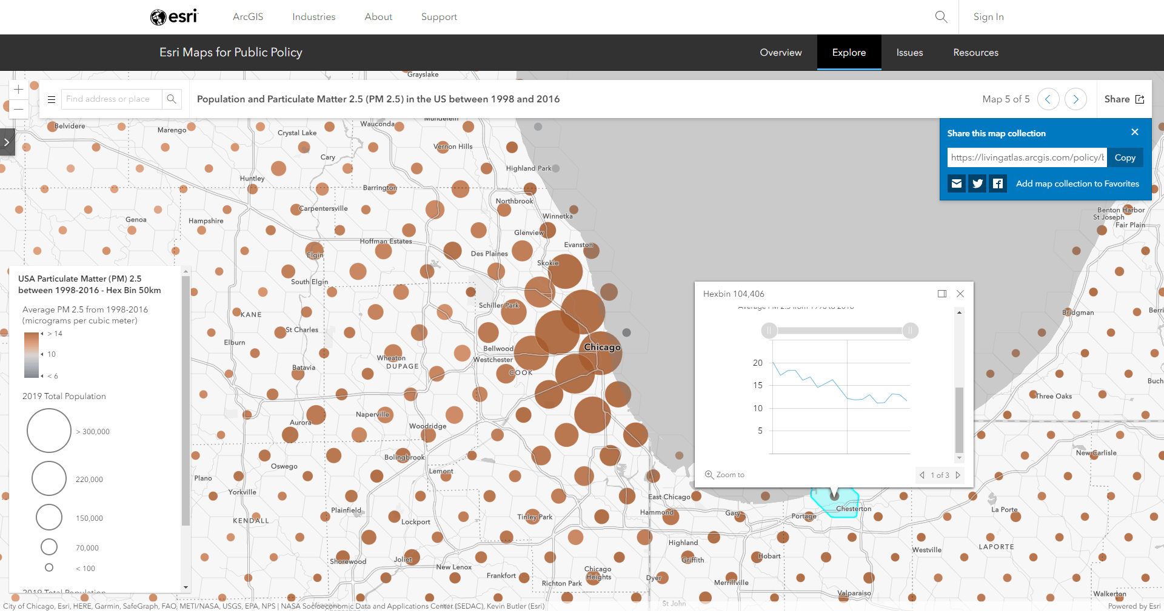This screenshot has width=1164, height=611.
Task: Click the 2019 Total Population legend heading
Action: (x=64, y=396)
